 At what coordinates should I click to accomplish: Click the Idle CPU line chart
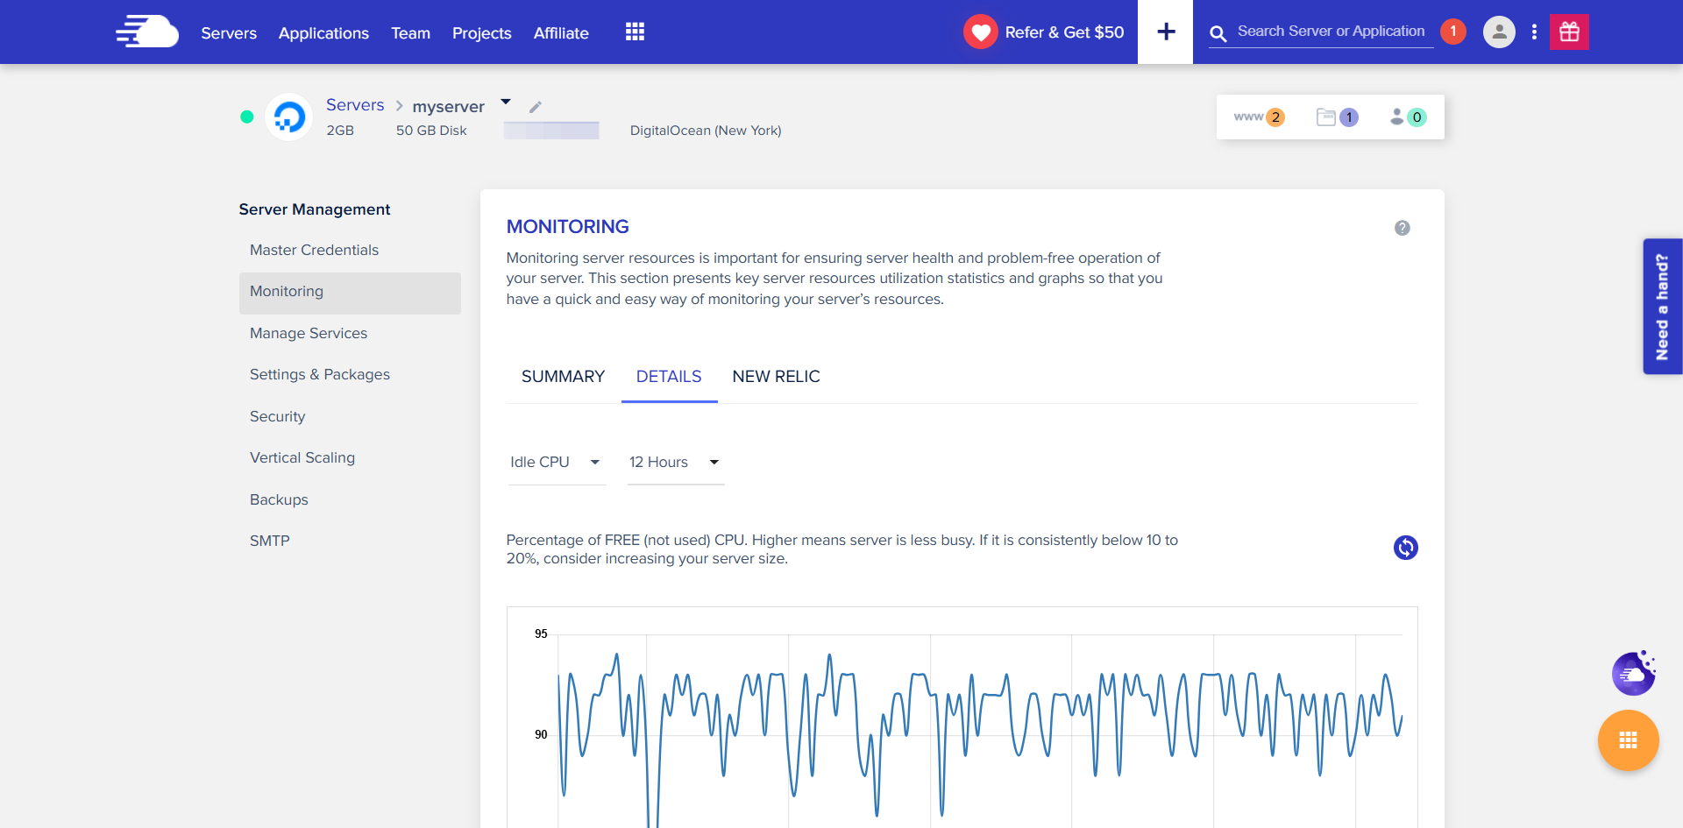962,718
